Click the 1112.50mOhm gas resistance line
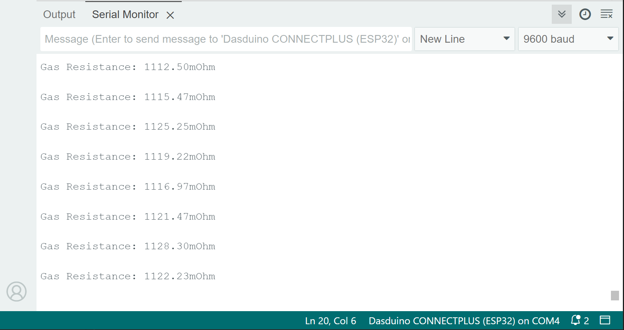Screen dimensions: 624x330 (128, 67)
